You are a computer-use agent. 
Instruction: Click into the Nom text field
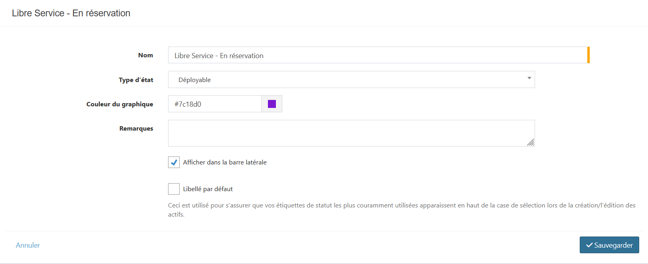[x=377, y=55]
